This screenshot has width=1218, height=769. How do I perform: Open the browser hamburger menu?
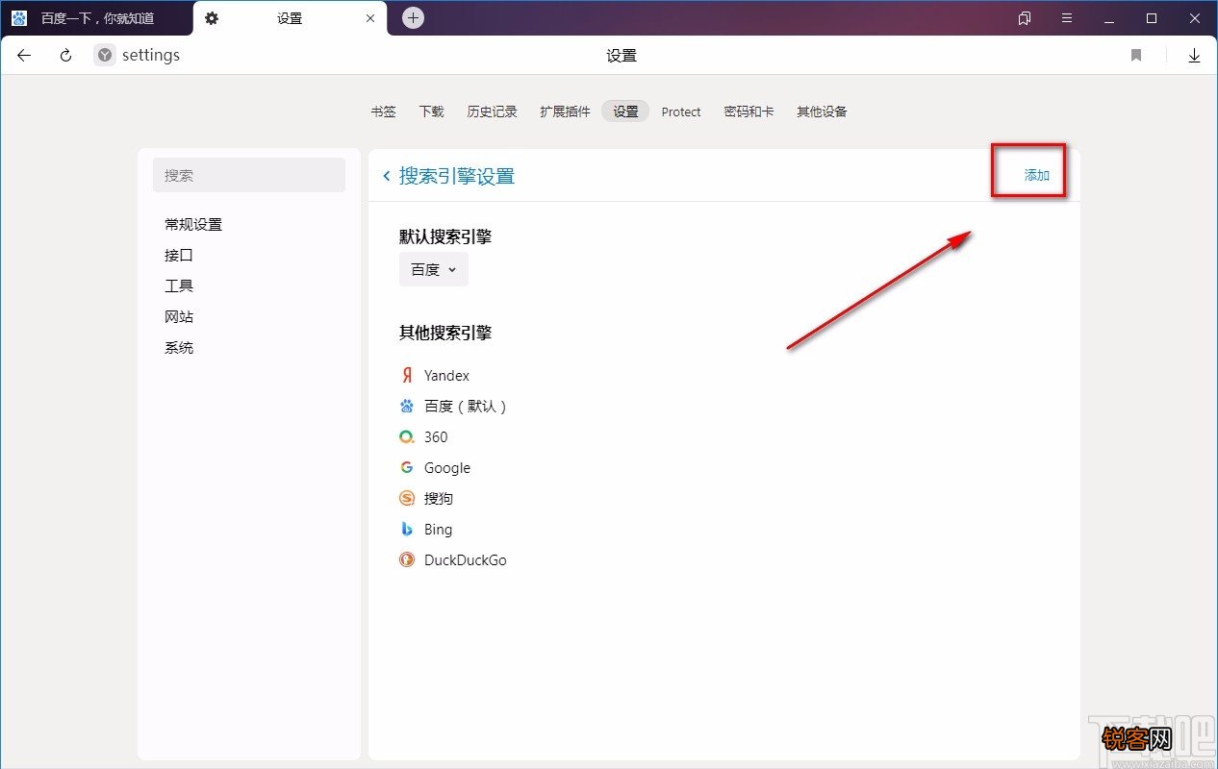[x=1067, y=18]
